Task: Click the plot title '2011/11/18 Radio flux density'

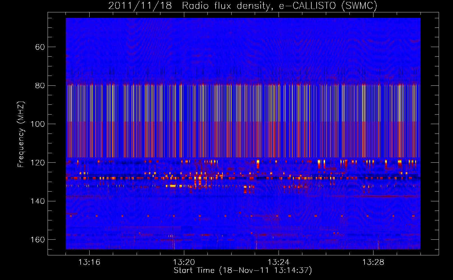Action: (190, 6)
